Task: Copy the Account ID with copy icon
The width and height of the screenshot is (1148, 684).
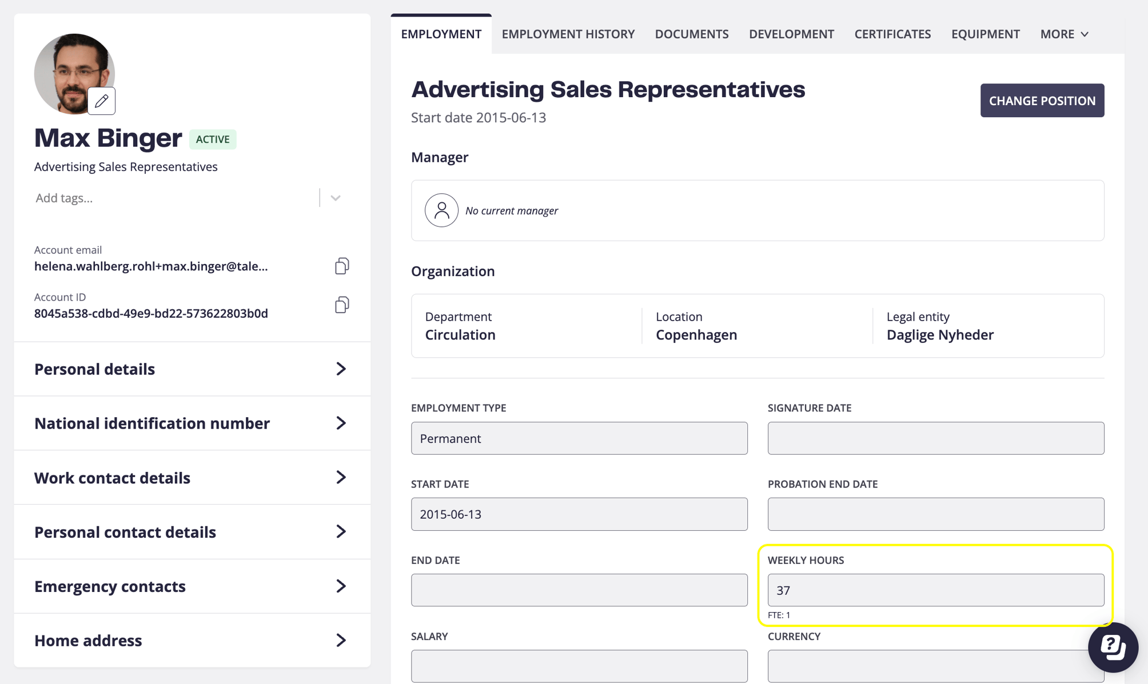Action: point(342,305)
